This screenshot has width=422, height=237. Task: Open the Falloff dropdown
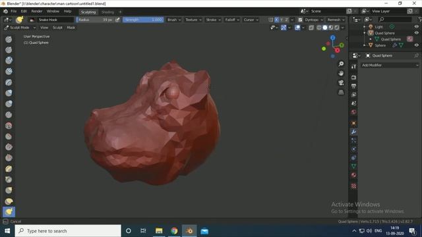click(x=232, y=20)
